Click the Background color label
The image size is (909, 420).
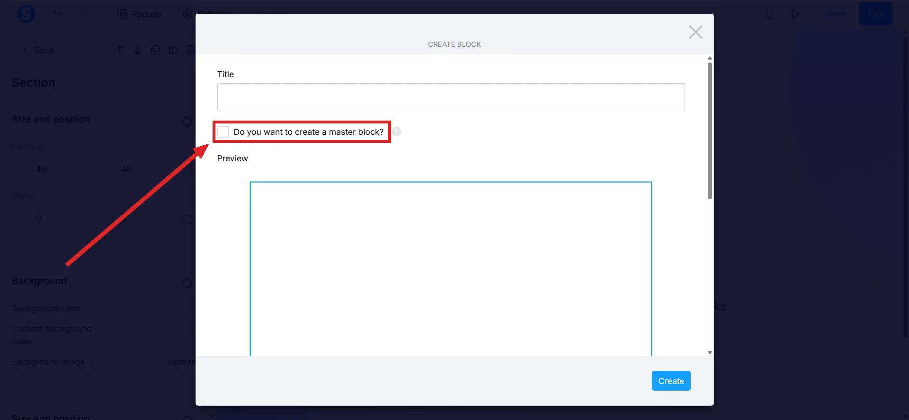pos(46,308)
